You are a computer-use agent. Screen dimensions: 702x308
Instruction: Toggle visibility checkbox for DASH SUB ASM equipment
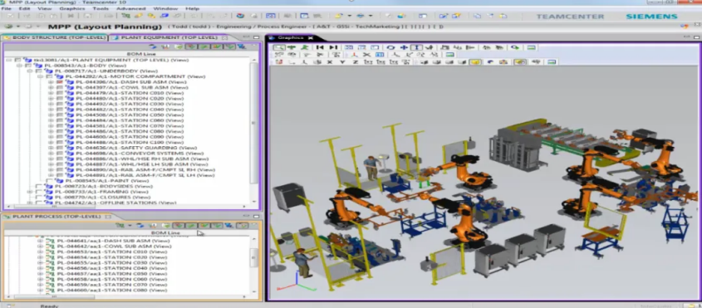pyautogui.click(x=60, y=82)
